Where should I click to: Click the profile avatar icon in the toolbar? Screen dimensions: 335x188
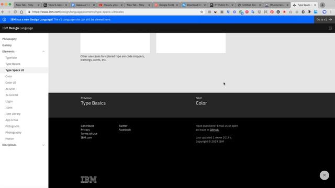point(325,12)
